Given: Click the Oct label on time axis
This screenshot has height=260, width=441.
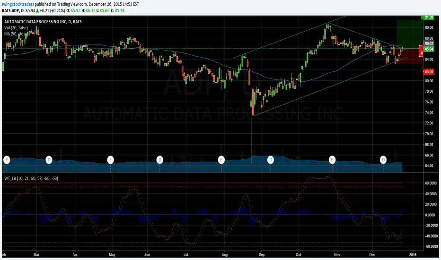Looking at the screenshot, I should point(299,255).
